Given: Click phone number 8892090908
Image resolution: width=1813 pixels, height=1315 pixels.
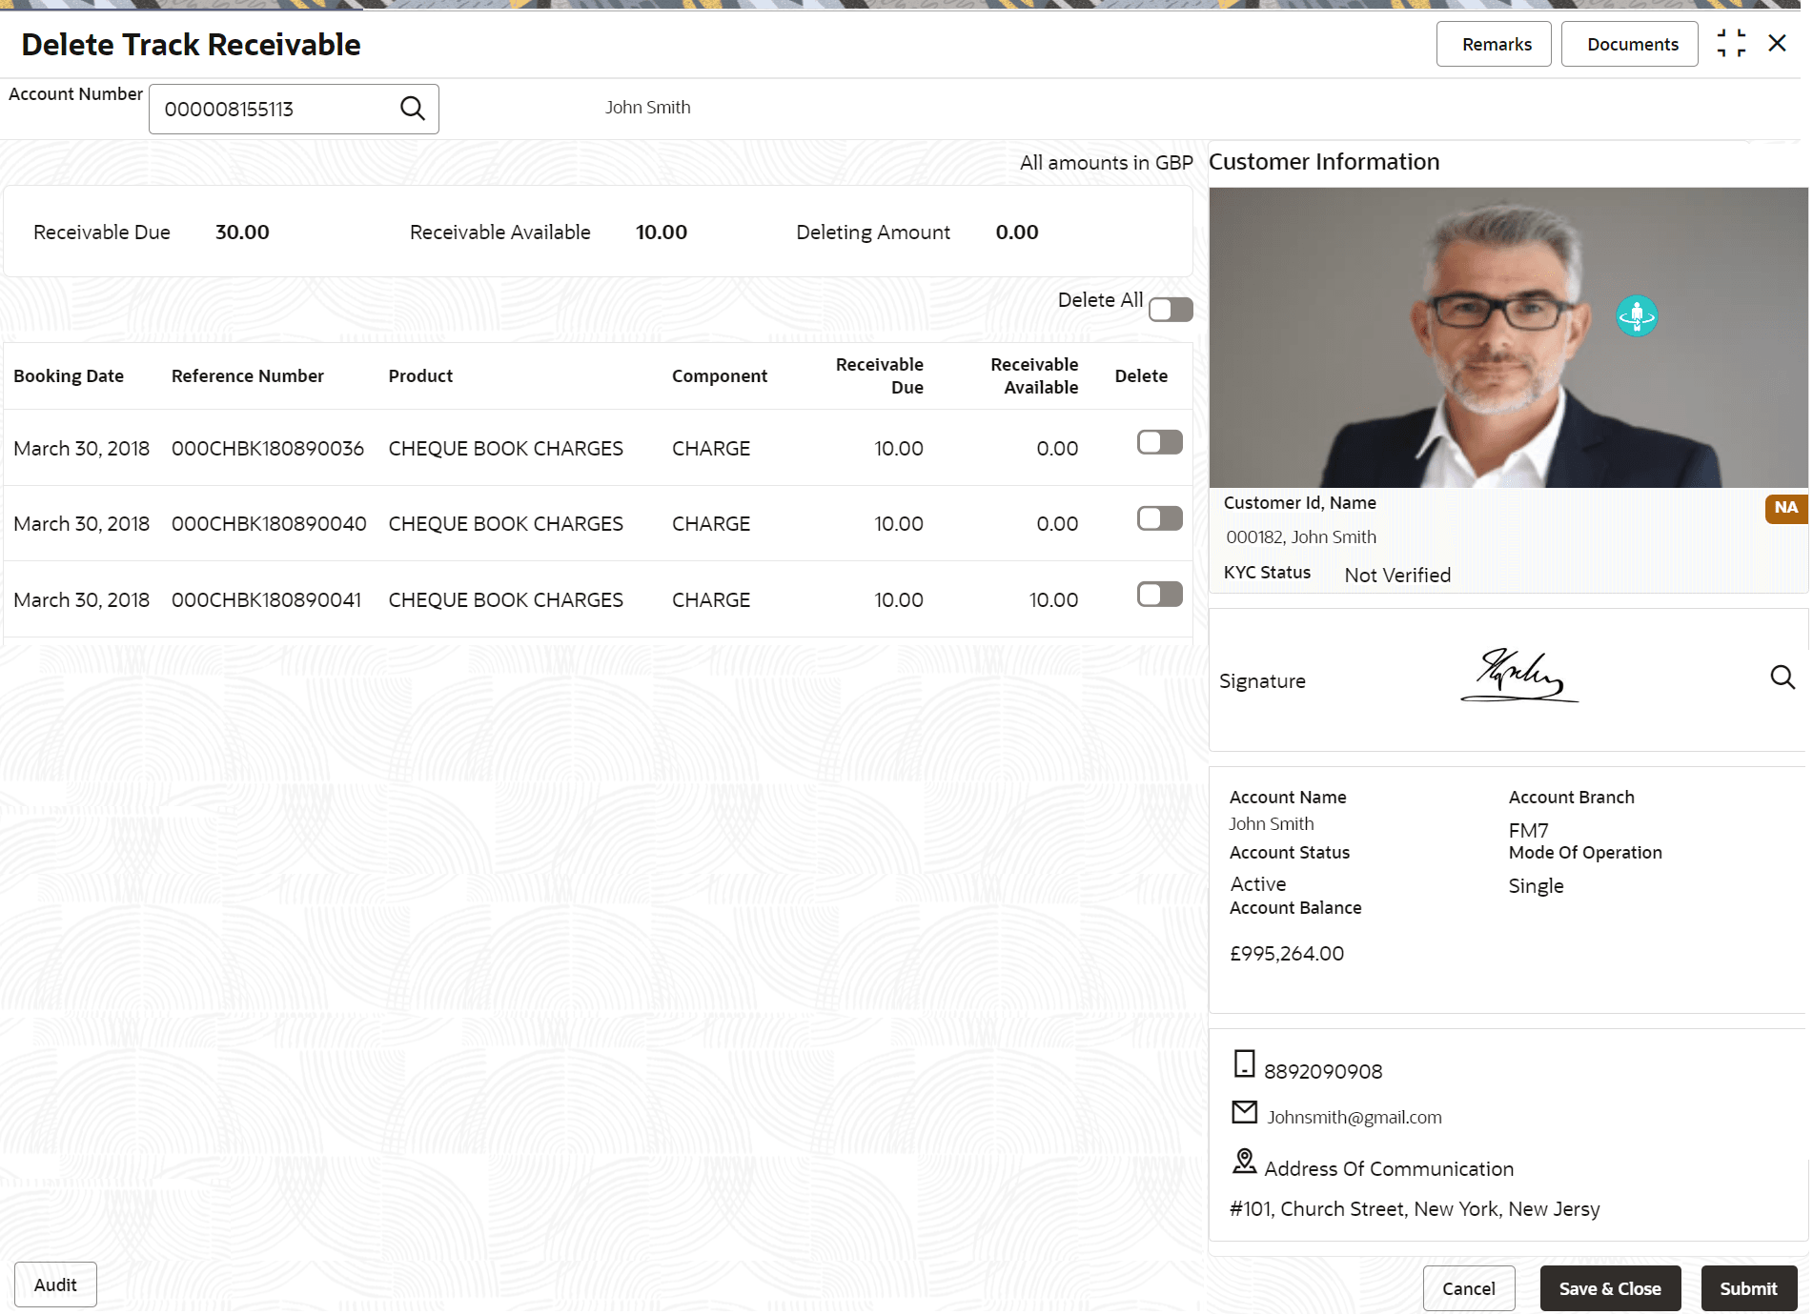Looking at the screenshot, I should click(1323, 1072).
